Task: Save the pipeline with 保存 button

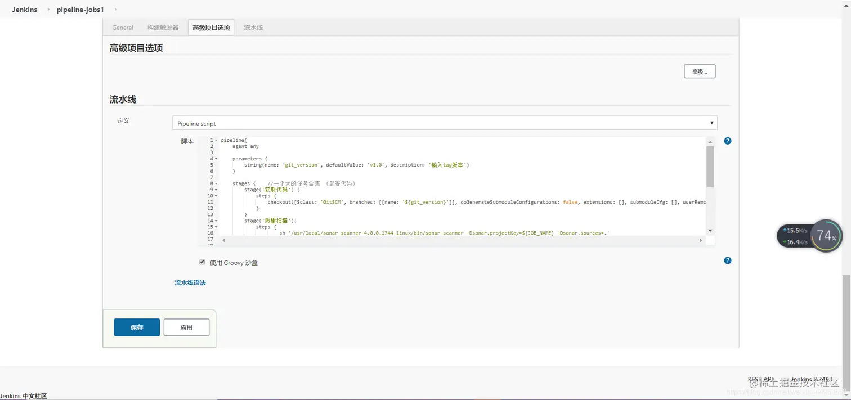Action: click(x=137, y=327)
